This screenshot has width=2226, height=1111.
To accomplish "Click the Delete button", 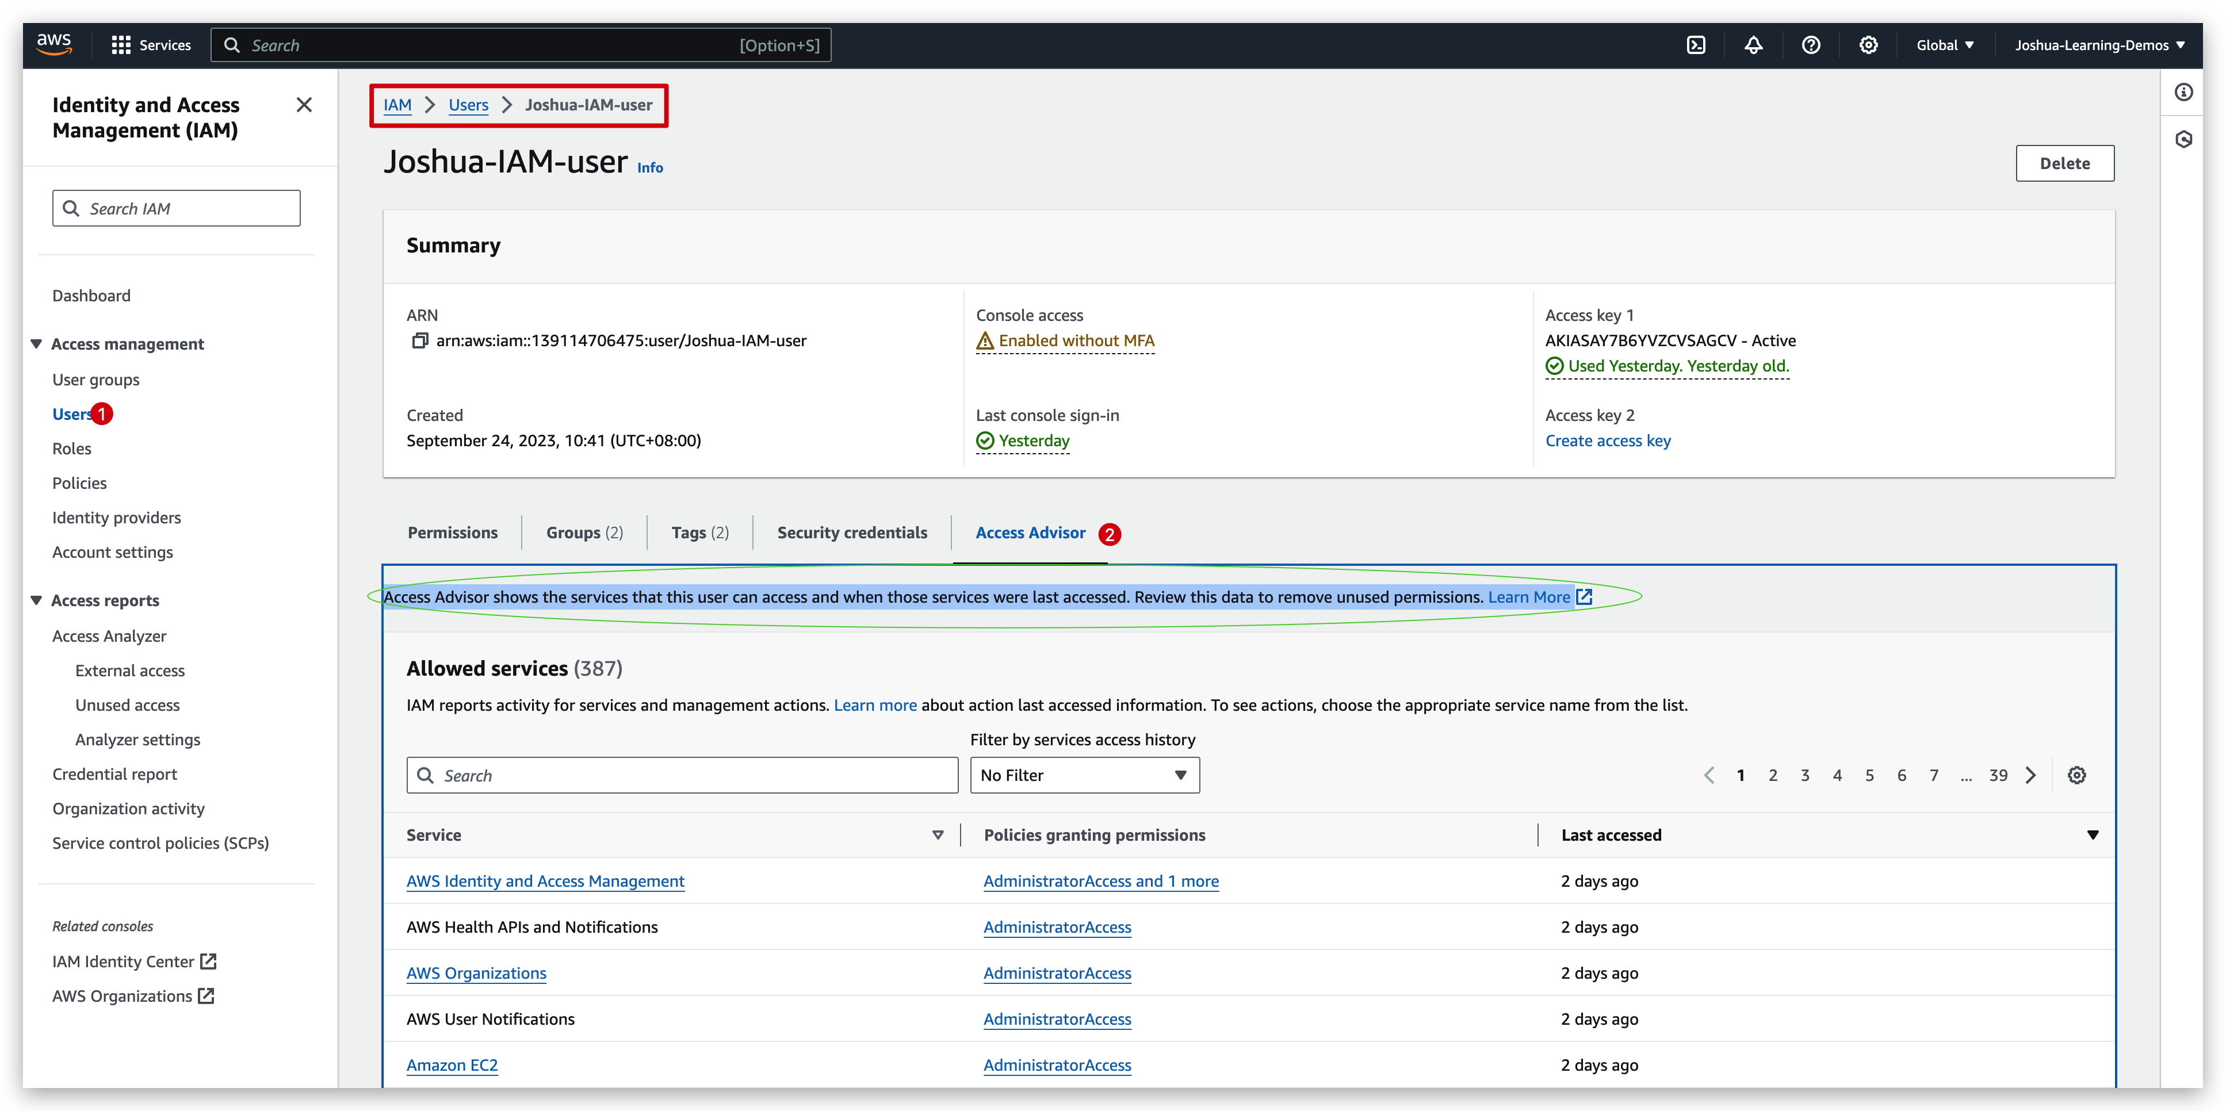I will point(2064,162).
